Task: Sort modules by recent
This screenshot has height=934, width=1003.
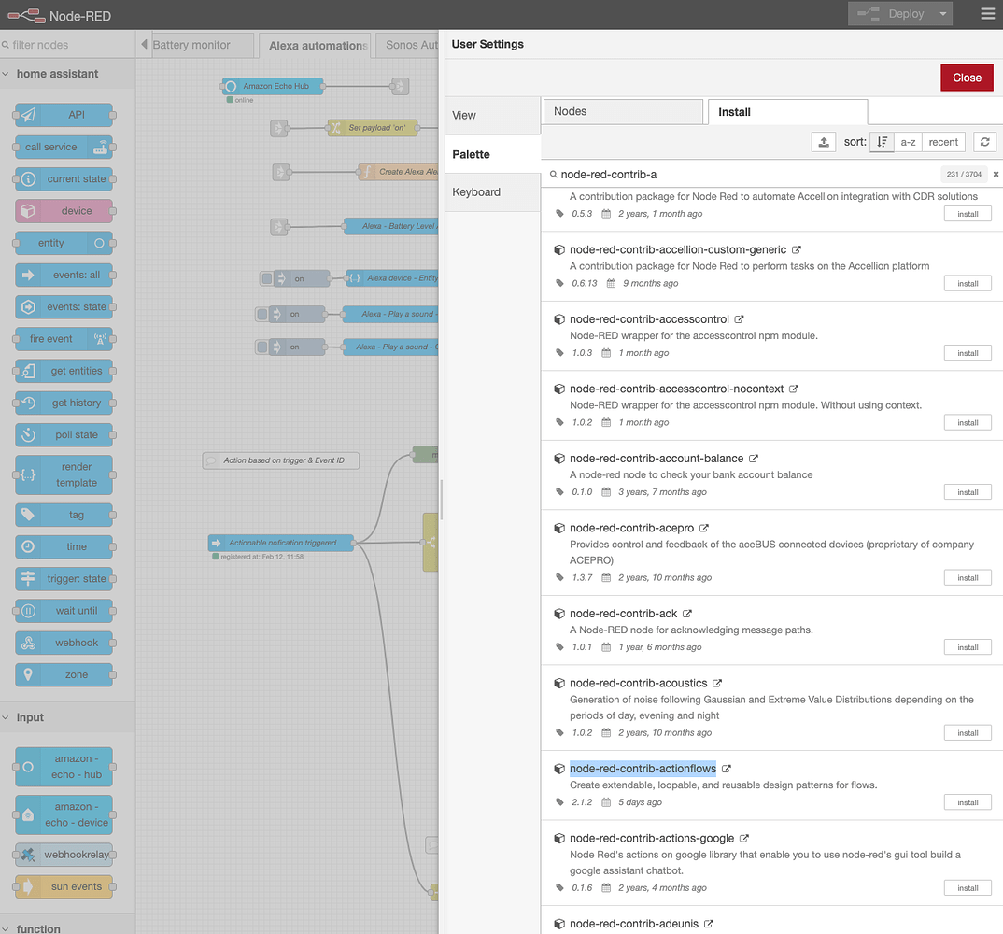Action: (x=943, y=142)
